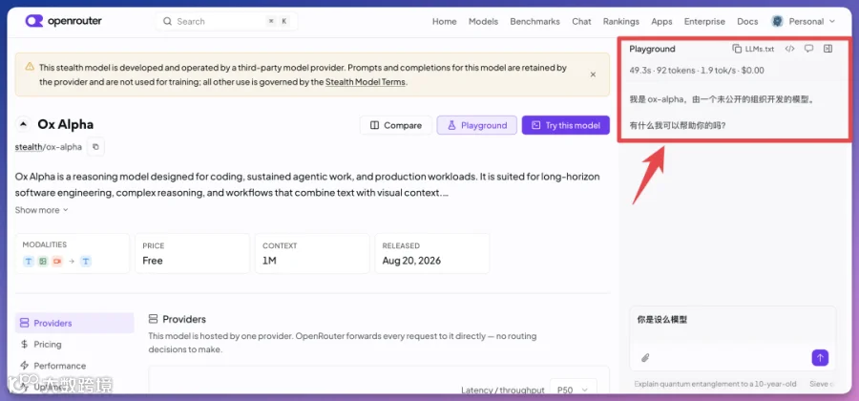
Task: Click Try this model button
Action: 565,125
